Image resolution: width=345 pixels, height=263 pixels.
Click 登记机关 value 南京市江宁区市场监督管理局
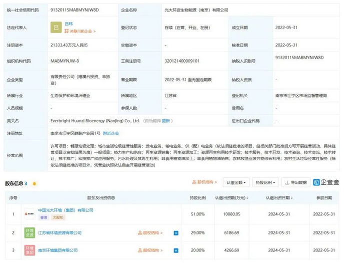tap(301, 96)
